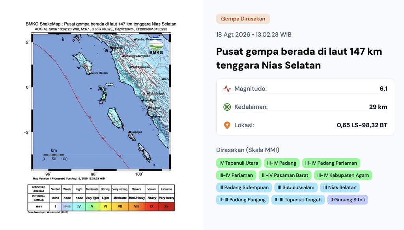Viewport: 404px width, 230px height.
Task: Click MMI legend color cell II-III
Action: tap(67, 206)
